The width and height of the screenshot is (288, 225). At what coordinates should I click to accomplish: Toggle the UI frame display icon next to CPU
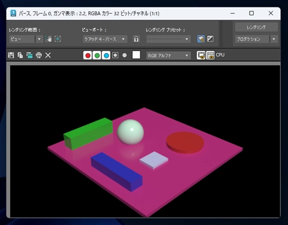[210, 55]
